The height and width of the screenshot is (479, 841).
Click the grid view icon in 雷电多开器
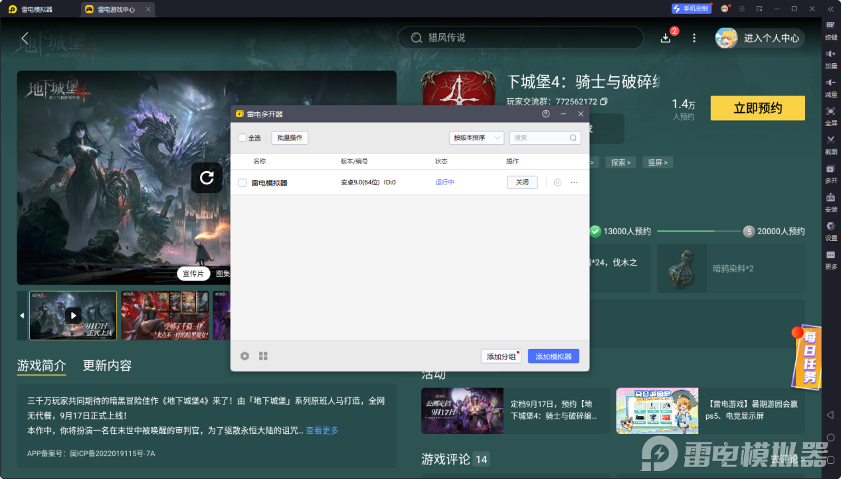(263, 356)
